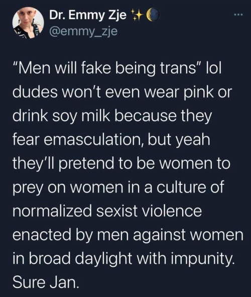Click the crescent moon emoji icon
The width and height of the screenshot is (251, 297).
[153, 15]
